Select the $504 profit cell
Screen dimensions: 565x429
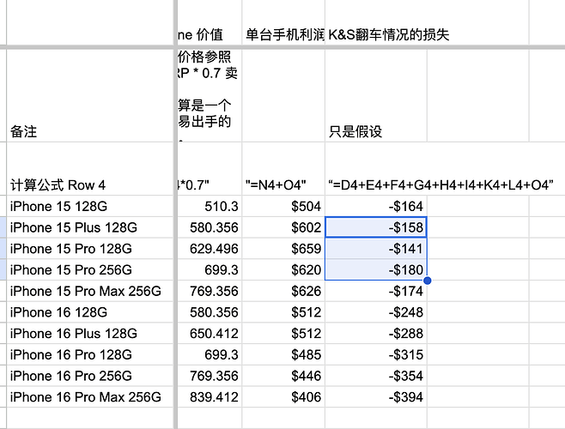tap(283, 206)
